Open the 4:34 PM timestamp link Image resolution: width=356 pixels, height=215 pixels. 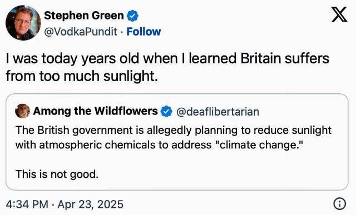click(27, 204)
